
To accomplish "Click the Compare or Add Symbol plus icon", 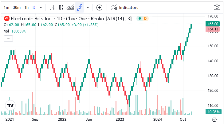I will (x=99, y=7).
